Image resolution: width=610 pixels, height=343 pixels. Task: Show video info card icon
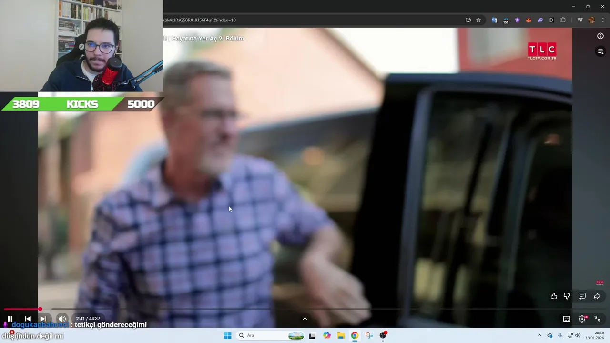pos(600,36)
